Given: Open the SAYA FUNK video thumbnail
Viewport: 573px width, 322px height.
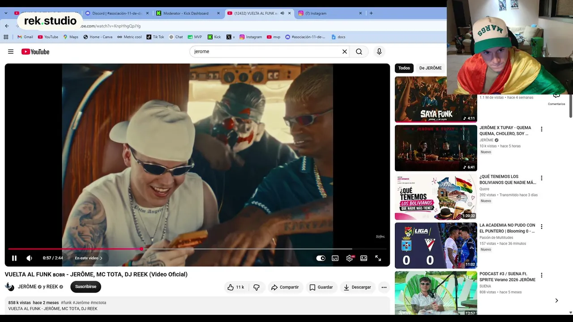Looking at the screenshot, I should click(436, 99).
